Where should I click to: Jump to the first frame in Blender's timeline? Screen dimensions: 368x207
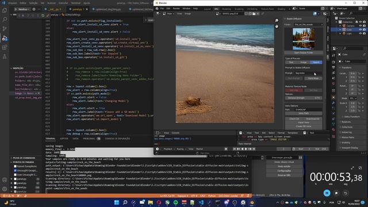tap(234, 149)
